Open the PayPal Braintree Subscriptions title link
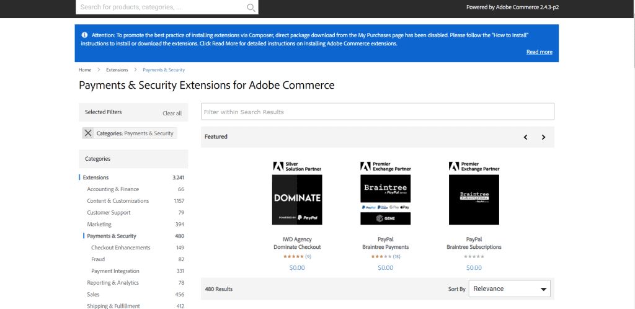635x309 pixels. (474, 243)
